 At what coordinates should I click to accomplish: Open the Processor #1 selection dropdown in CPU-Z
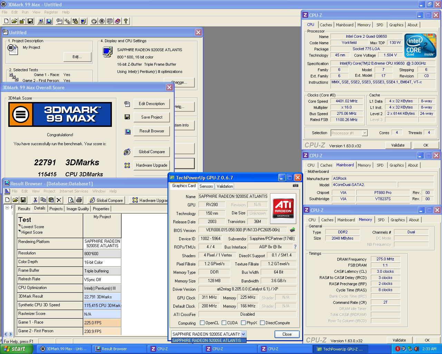pos(365,133)
